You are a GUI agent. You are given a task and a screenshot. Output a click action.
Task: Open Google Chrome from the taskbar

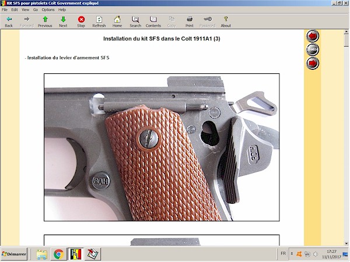58,254
